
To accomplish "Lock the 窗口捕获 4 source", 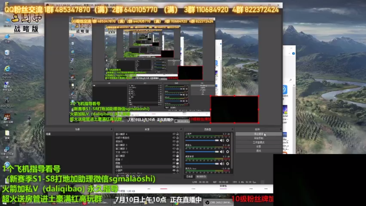I will tap(177, 134).
